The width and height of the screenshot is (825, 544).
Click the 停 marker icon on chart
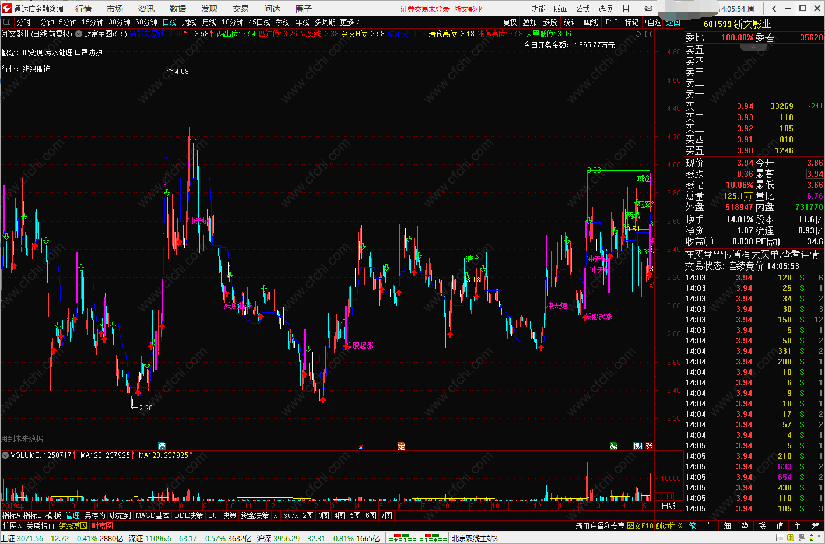162,446
